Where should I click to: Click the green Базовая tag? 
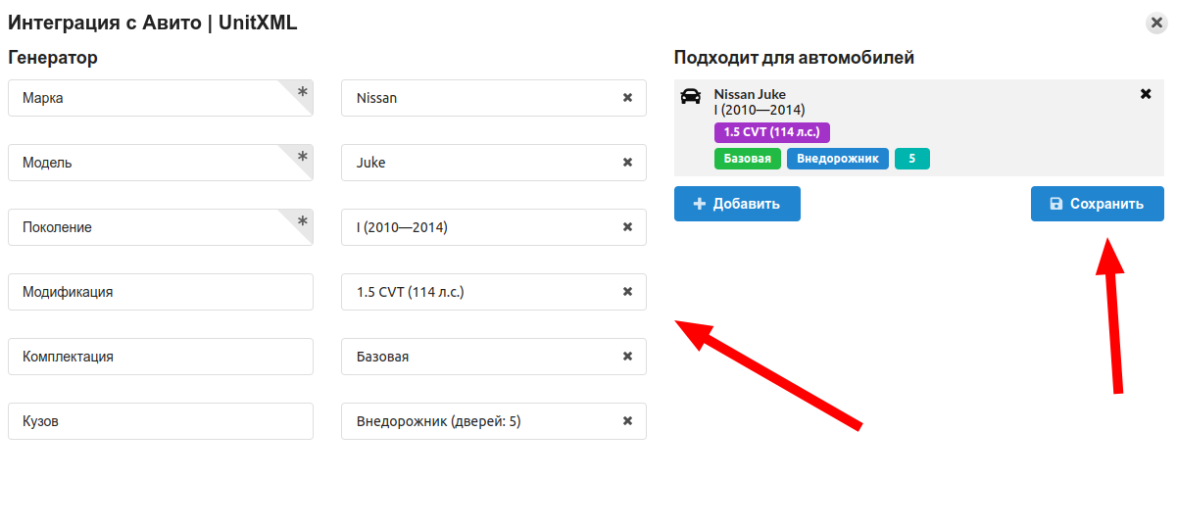click(x=748, y=159)
